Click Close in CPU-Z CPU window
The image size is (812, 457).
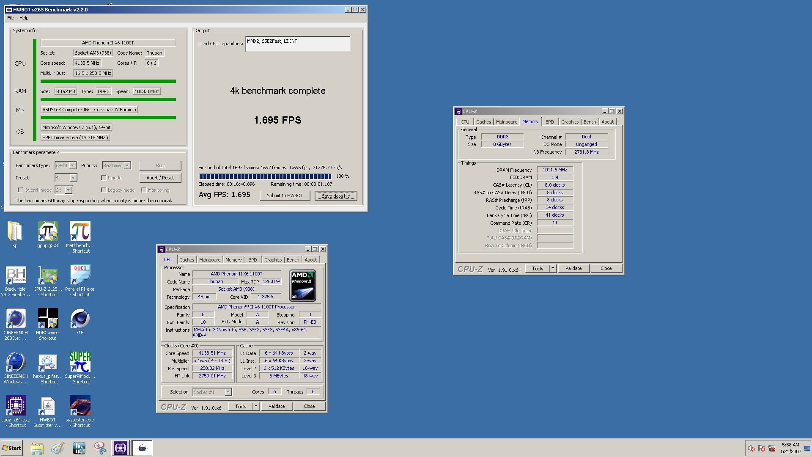pos(309,406)
